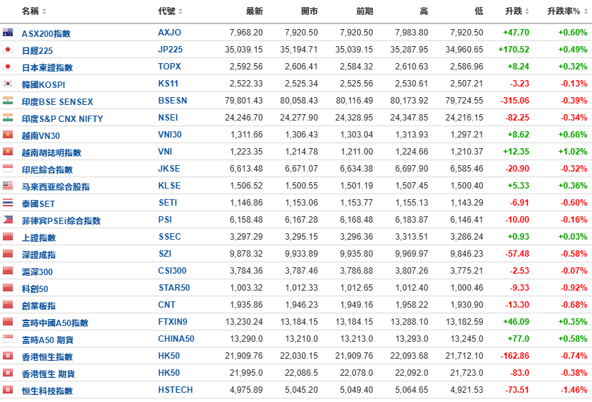Click the JKSE ticker symbol
The height and width of the screenshot is (402, 592).
(169, 168)
